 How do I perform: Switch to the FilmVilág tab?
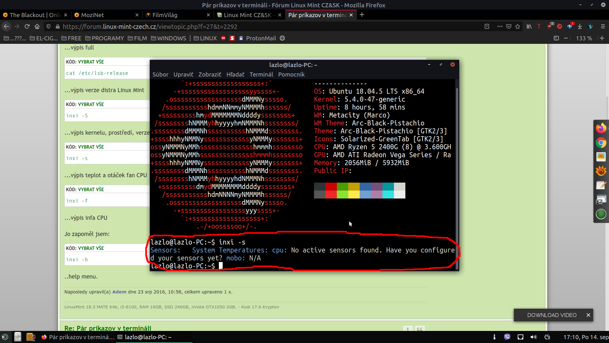pos(165,15)
